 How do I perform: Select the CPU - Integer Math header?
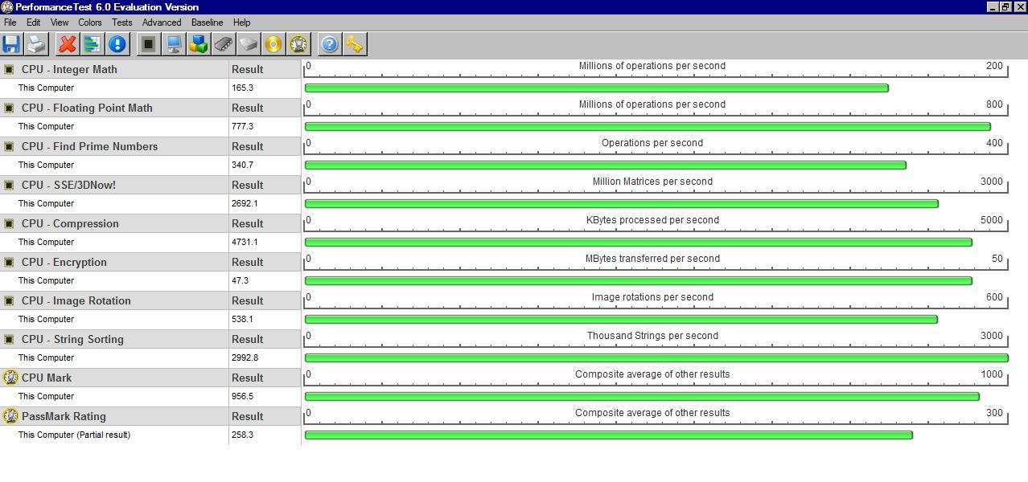(x=69, y=69)
